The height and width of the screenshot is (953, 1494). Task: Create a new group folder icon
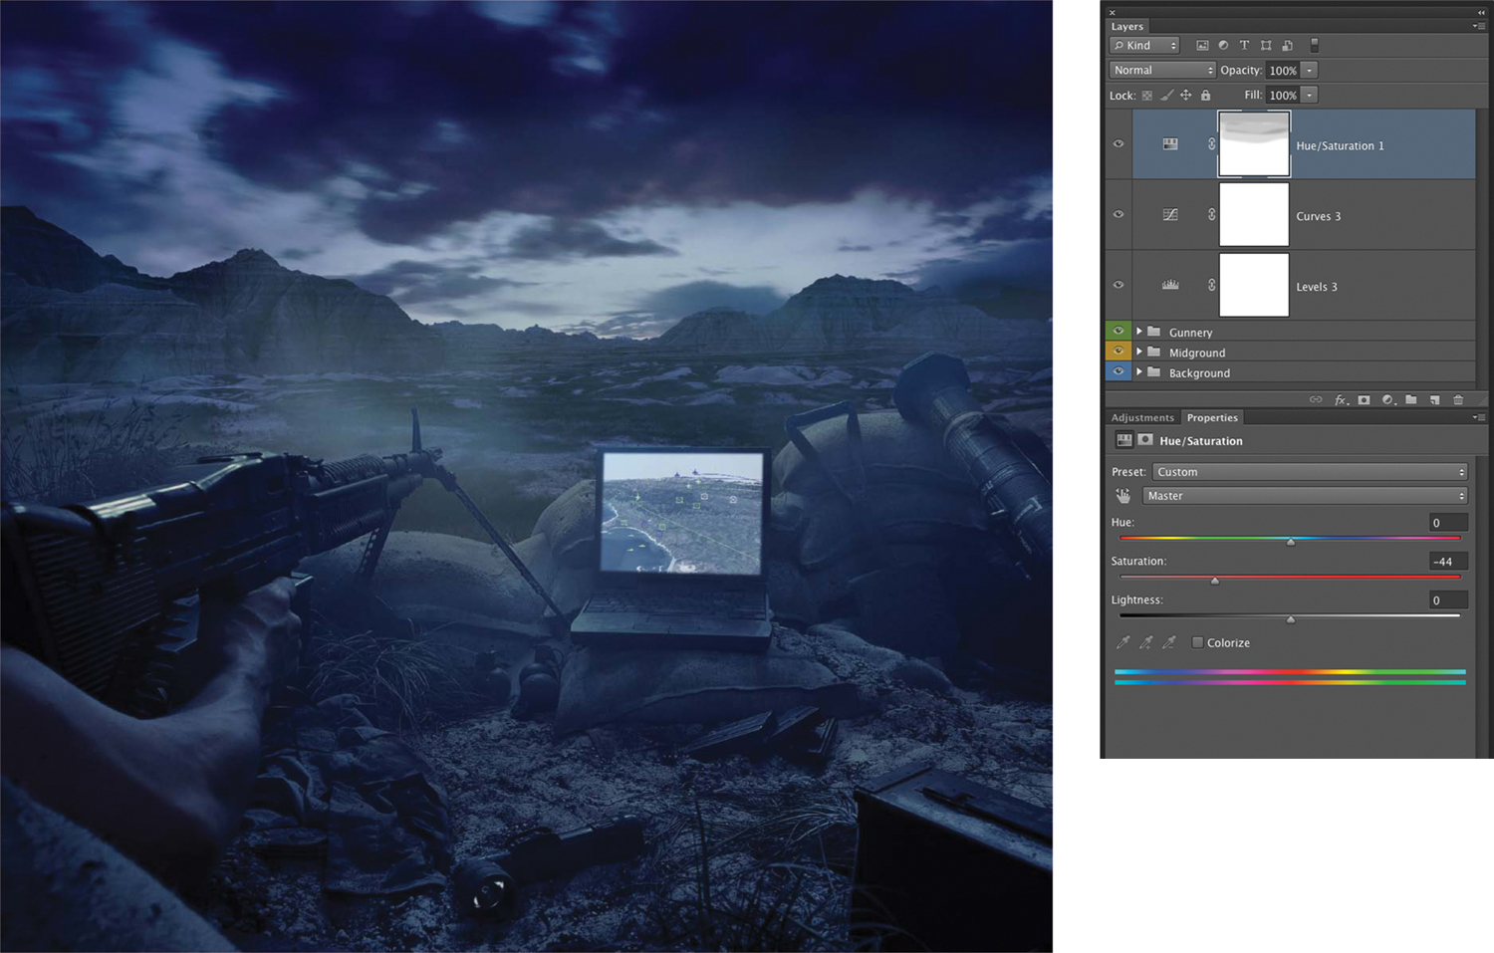coord(1411,400)
